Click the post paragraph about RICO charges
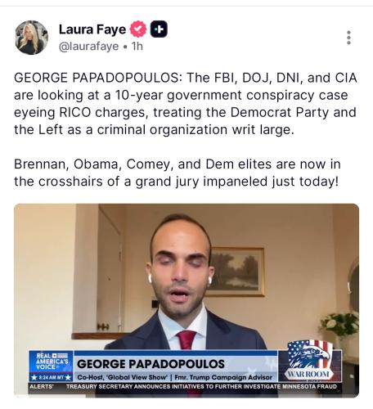This screenshot has height=409, width=373. coord(186,104)
